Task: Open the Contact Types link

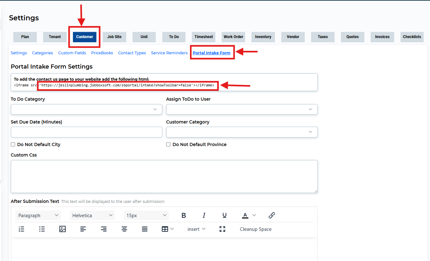Action: [132, 53]
